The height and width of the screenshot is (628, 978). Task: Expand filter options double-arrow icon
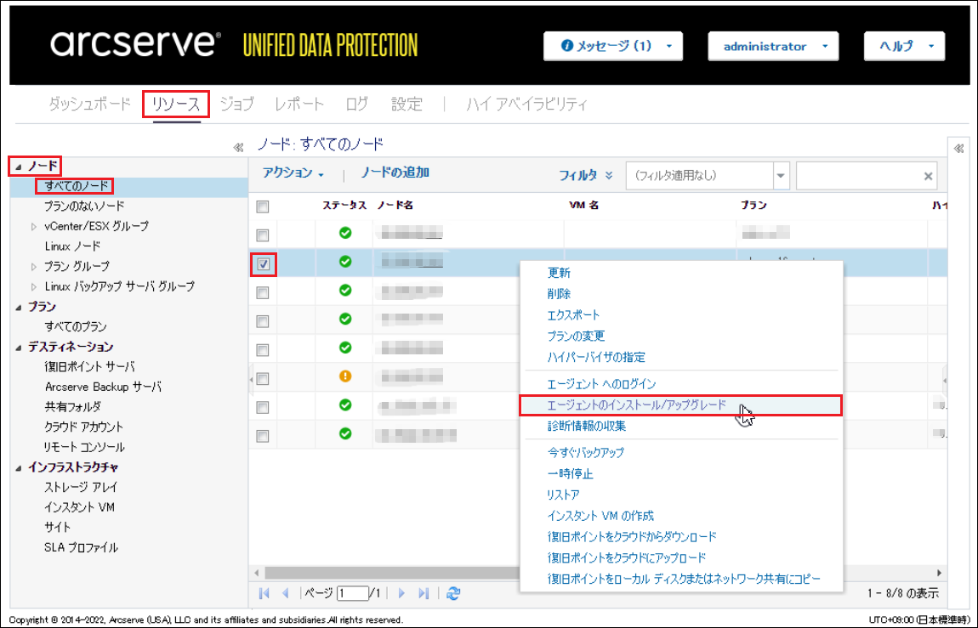609,176
